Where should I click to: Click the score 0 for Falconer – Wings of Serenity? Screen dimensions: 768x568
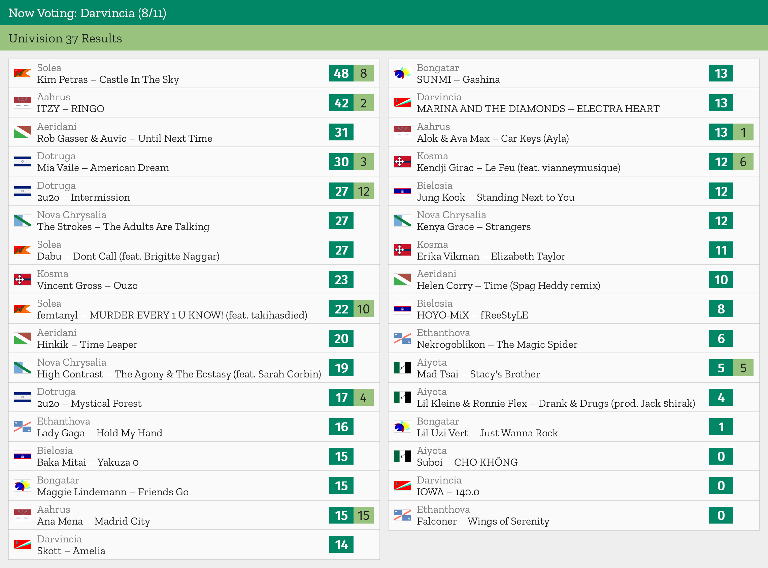[x=721, y=515]
